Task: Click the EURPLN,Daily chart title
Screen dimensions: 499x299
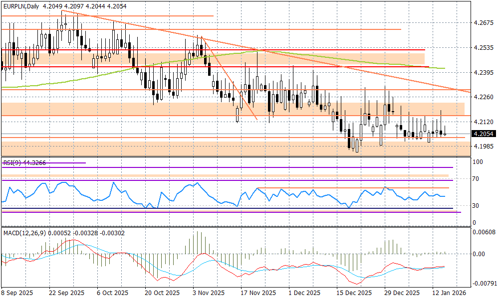Action: [20, 4]
